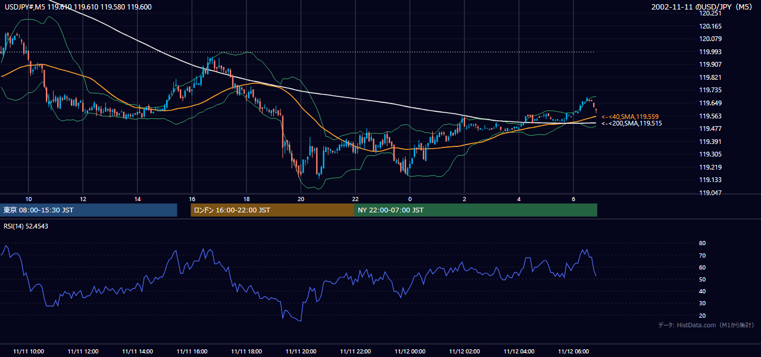Click the hour 14 tick label under the chart
This screenshot has height=357, width=761.
point(138,199)
